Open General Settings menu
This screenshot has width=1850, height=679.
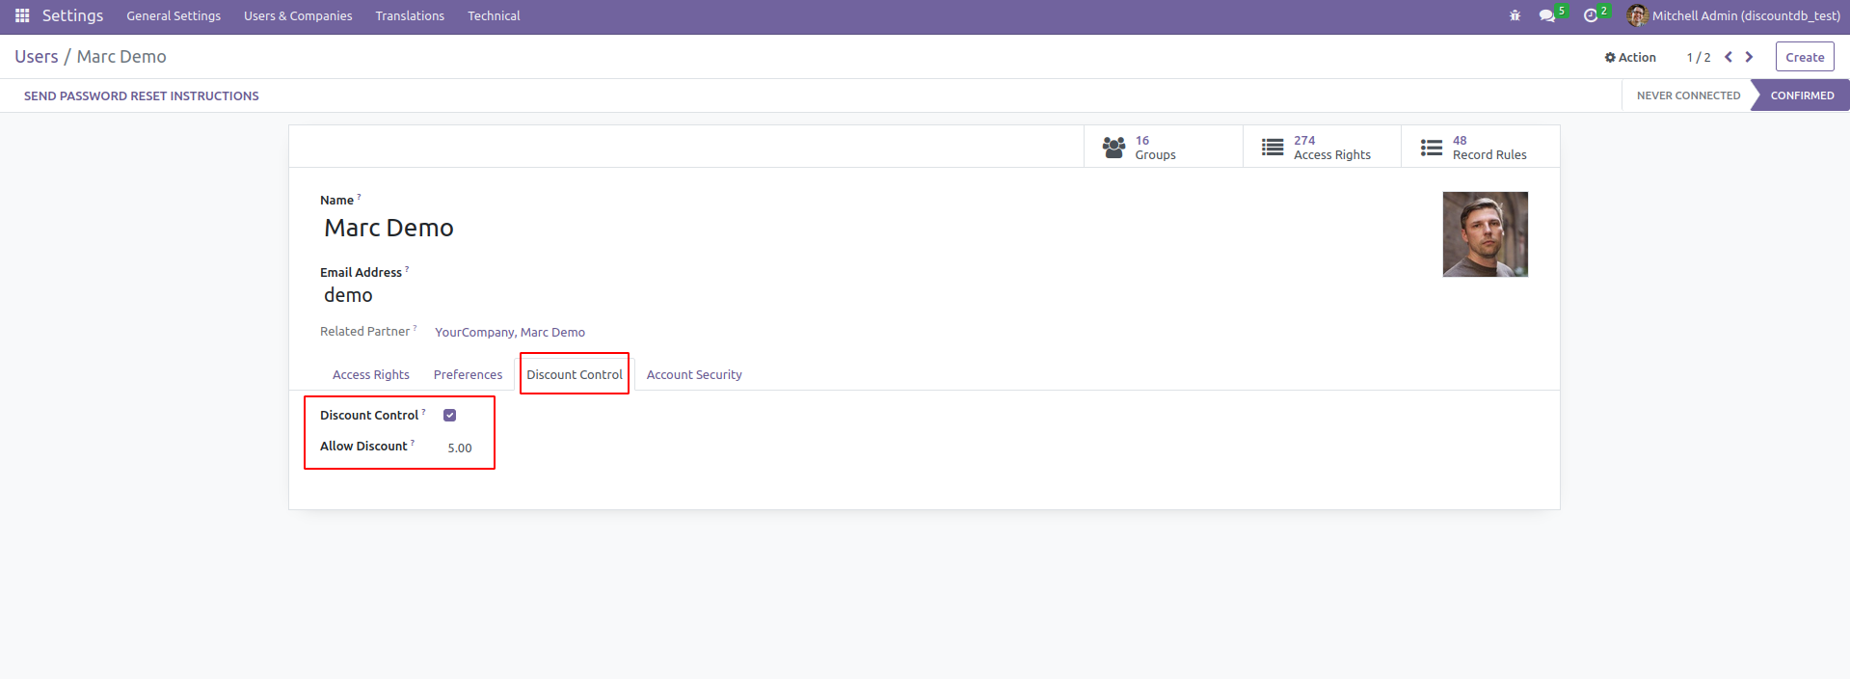[174, 15]
